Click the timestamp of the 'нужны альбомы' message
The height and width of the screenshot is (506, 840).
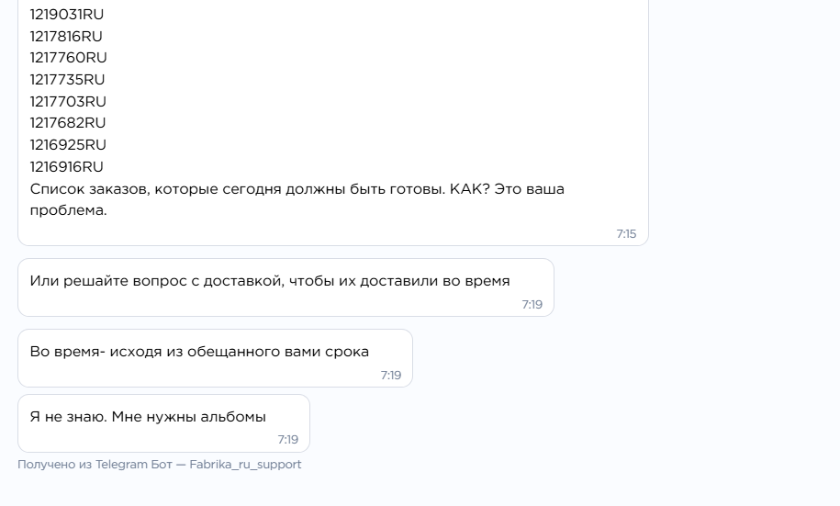[x=287, y=440]
